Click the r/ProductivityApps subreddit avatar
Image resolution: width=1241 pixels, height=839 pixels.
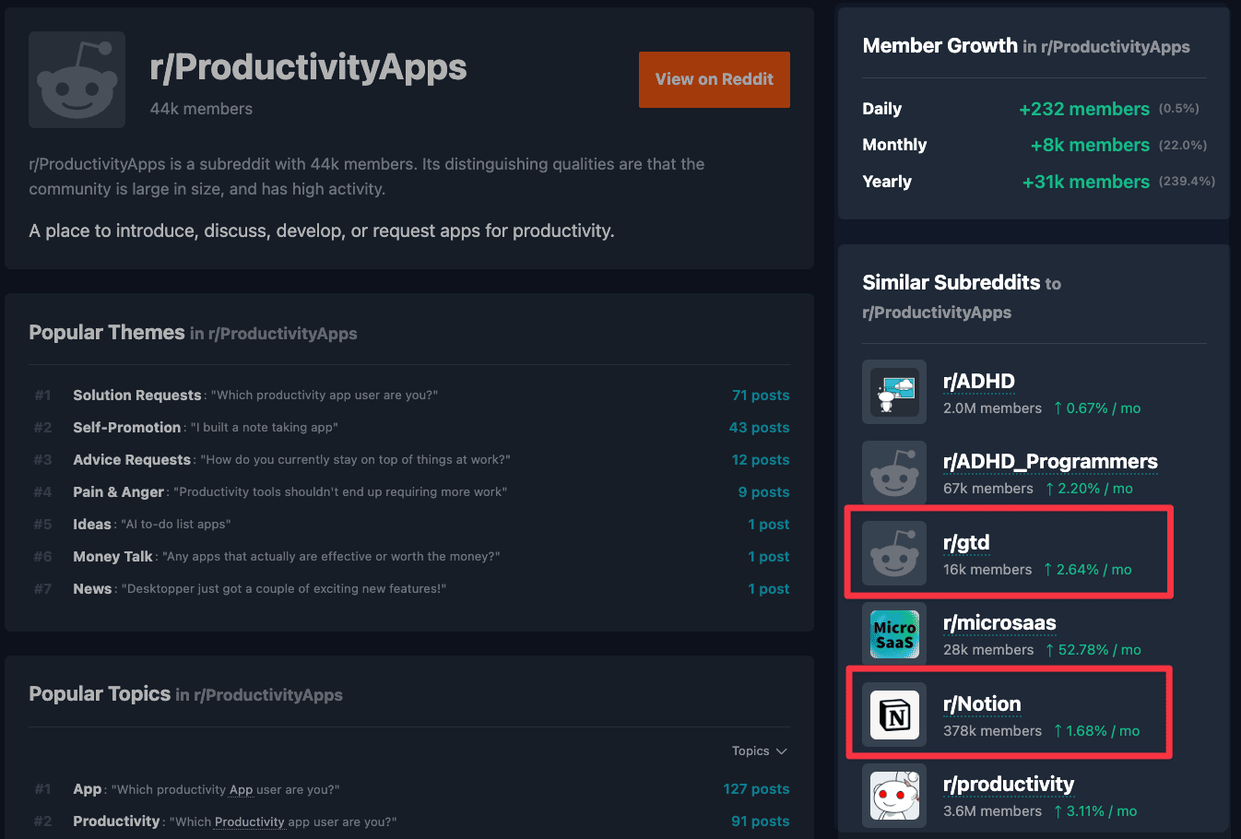pyautogui.click(x=77, y=79)
